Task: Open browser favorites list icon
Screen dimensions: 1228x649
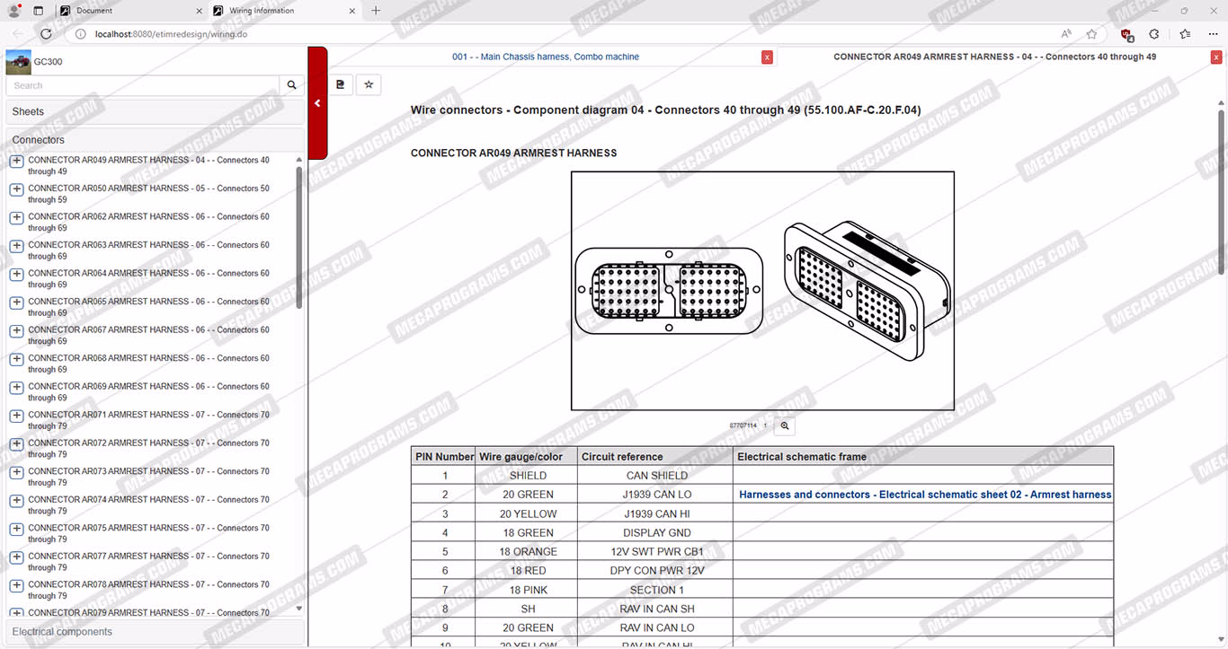Action: [x=1185, y=34]
